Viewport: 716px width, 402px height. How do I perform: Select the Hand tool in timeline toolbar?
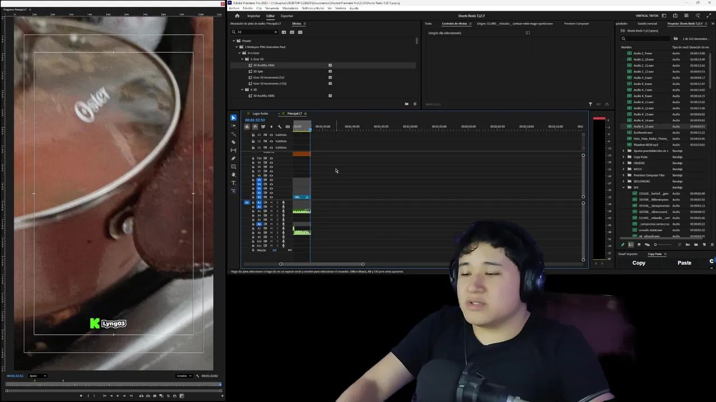(233, 175)
